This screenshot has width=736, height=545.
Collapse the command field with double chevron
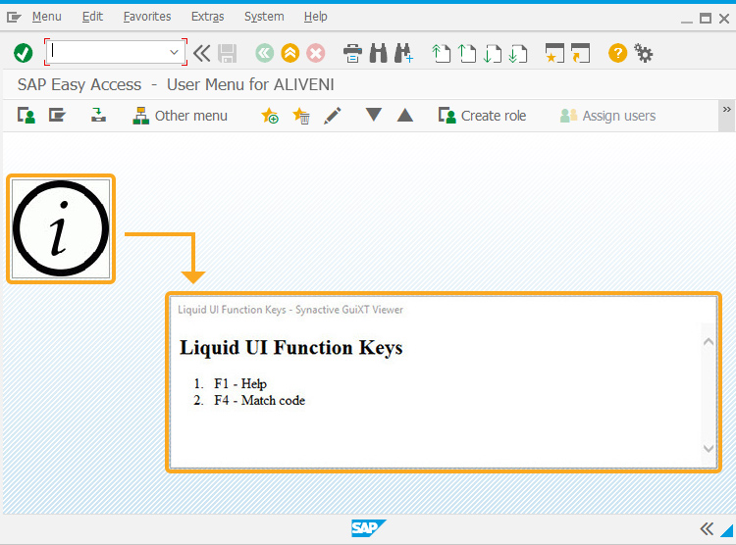tap(202, 53)
